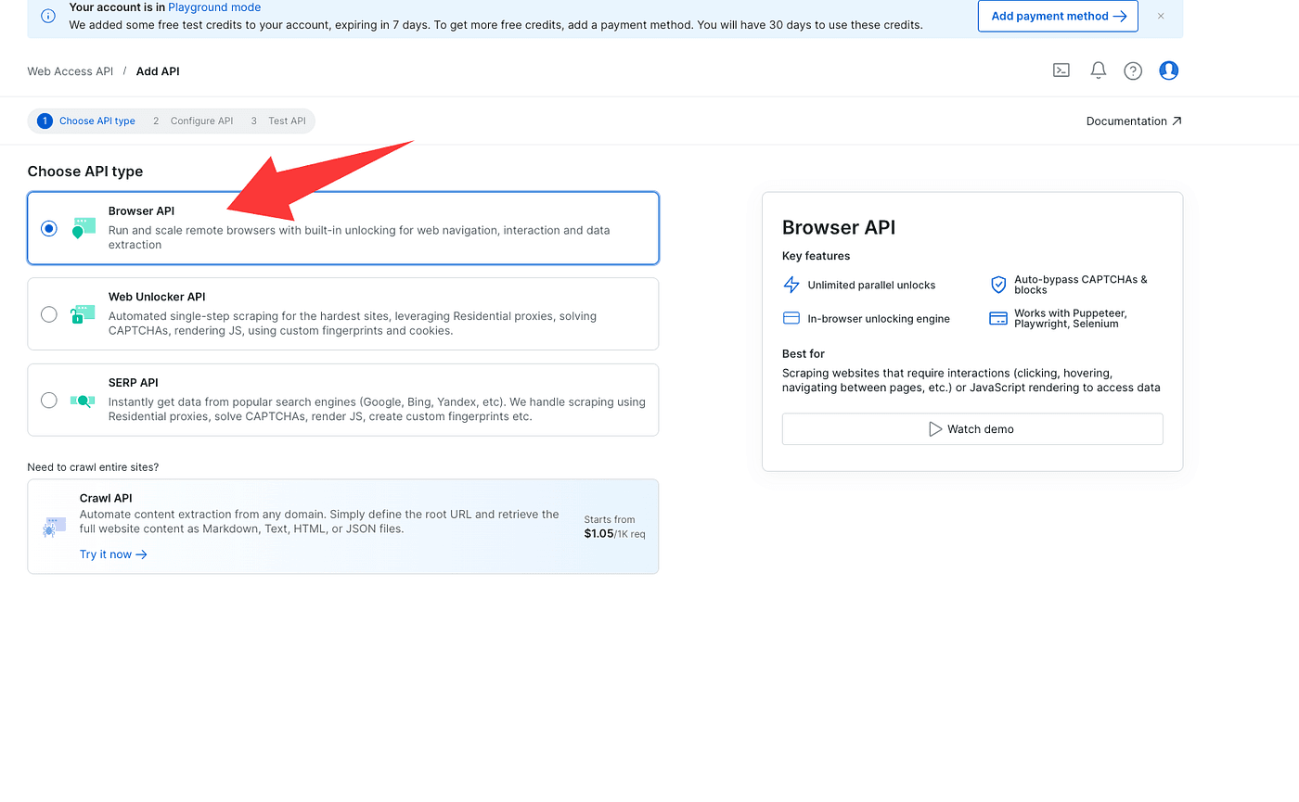This screenshot has width=1299, height=802.
Task: Open the help question mark icon
Action: pyautogui.click(x=1133, y=70)
